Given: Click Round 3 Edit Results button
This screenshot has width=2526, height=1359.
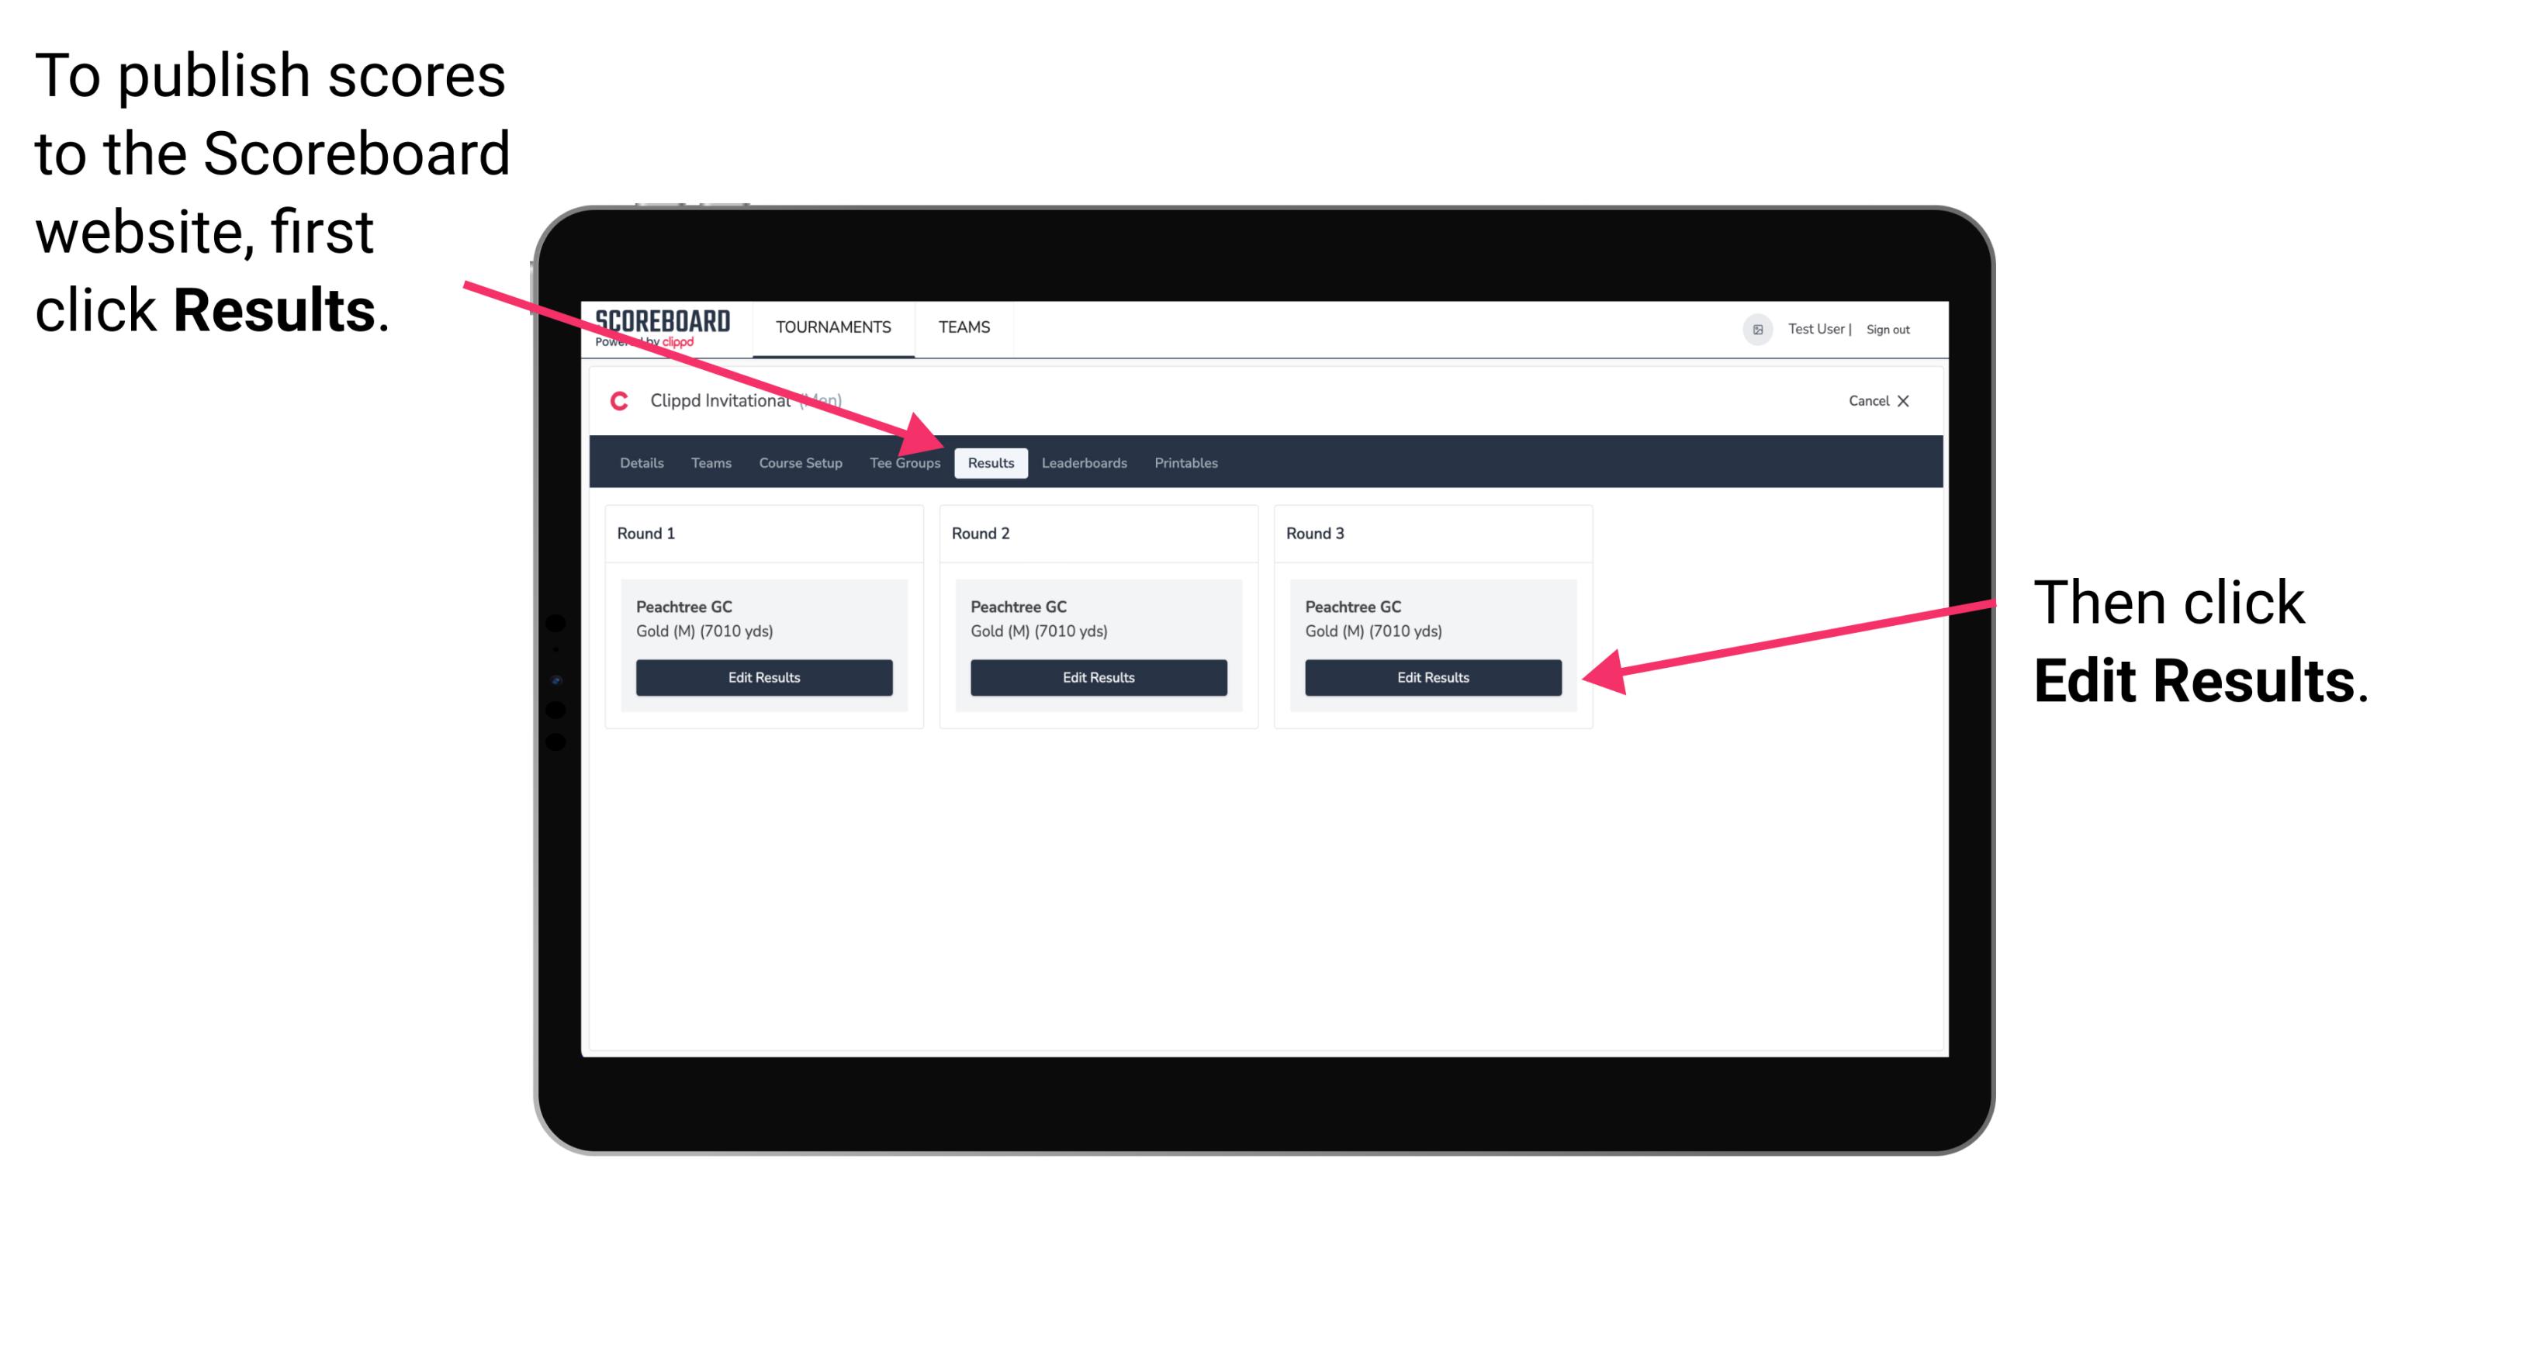Looking at the screenshot, I should [x=1431, y=676].
